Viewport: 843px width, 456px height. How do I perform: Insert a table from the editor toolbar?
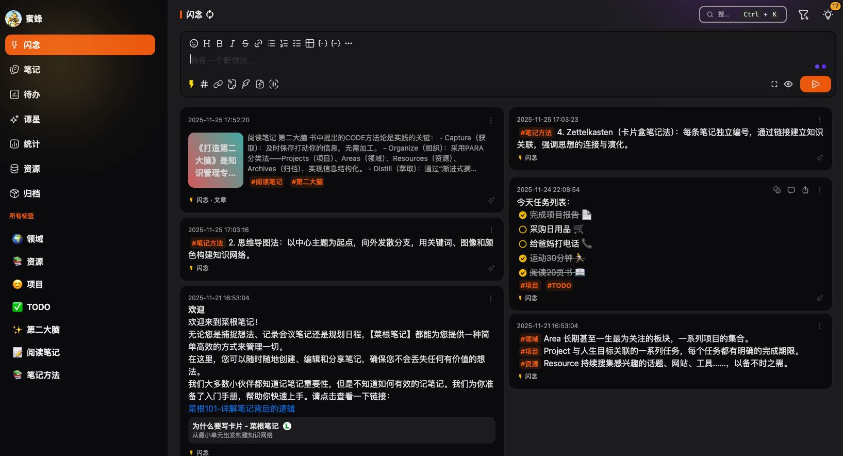pos(309,43)
